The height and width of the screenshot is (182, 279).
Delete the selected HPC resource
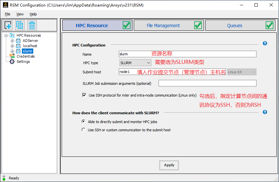pyautogui.click(x=32, y=25)
